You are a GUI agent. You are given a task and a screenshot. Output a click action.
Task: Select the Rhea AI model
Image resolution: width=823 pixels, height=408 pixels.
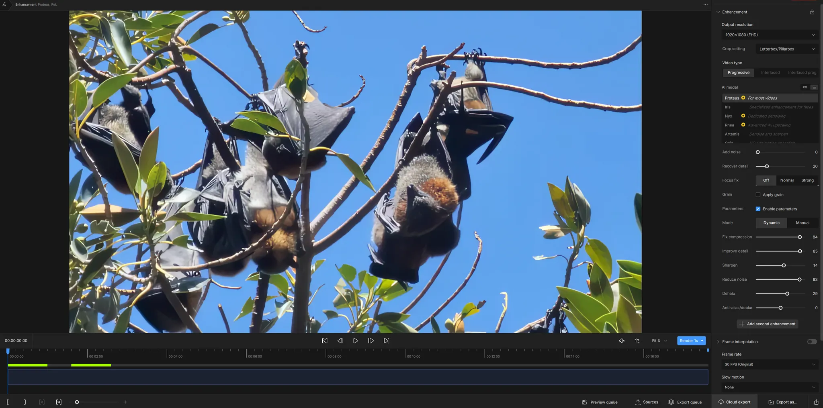(770, 125)
